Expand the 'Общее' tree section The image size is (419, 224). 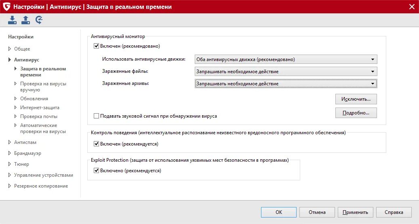(10, 49)
